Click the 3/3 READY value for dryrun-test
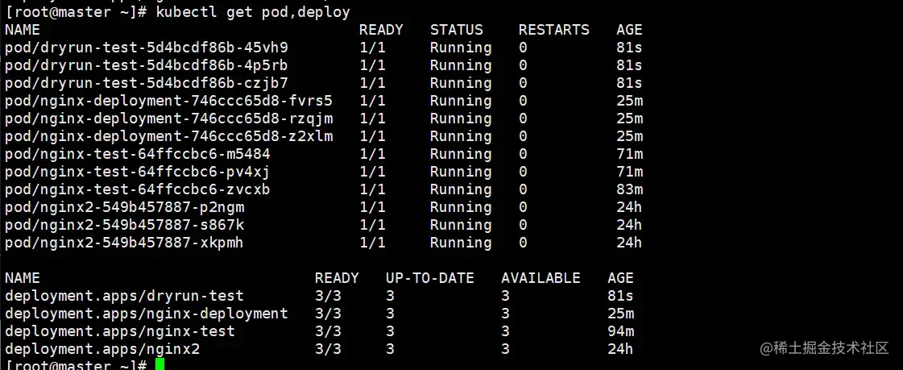The width and height of the screenshot is (903, 370). (x=329, y=296)
